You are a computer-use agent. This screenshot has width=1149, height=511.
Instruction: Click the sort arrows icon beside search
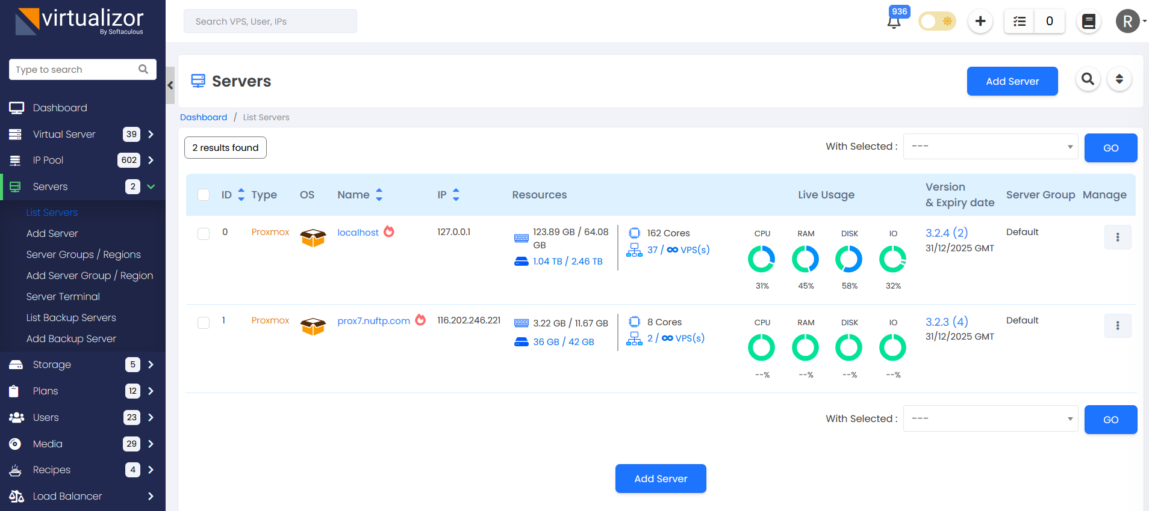[x=1119, y=79]
